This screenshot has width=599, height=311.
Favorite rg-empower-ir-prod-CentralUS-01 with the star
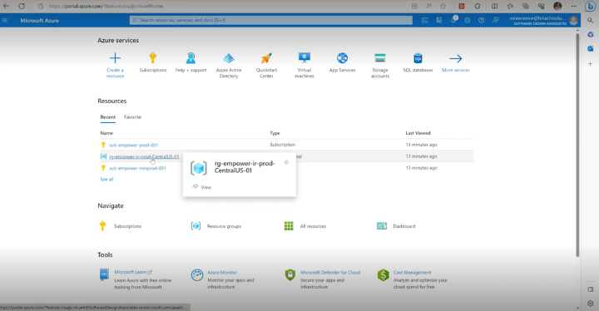[286, 162]
